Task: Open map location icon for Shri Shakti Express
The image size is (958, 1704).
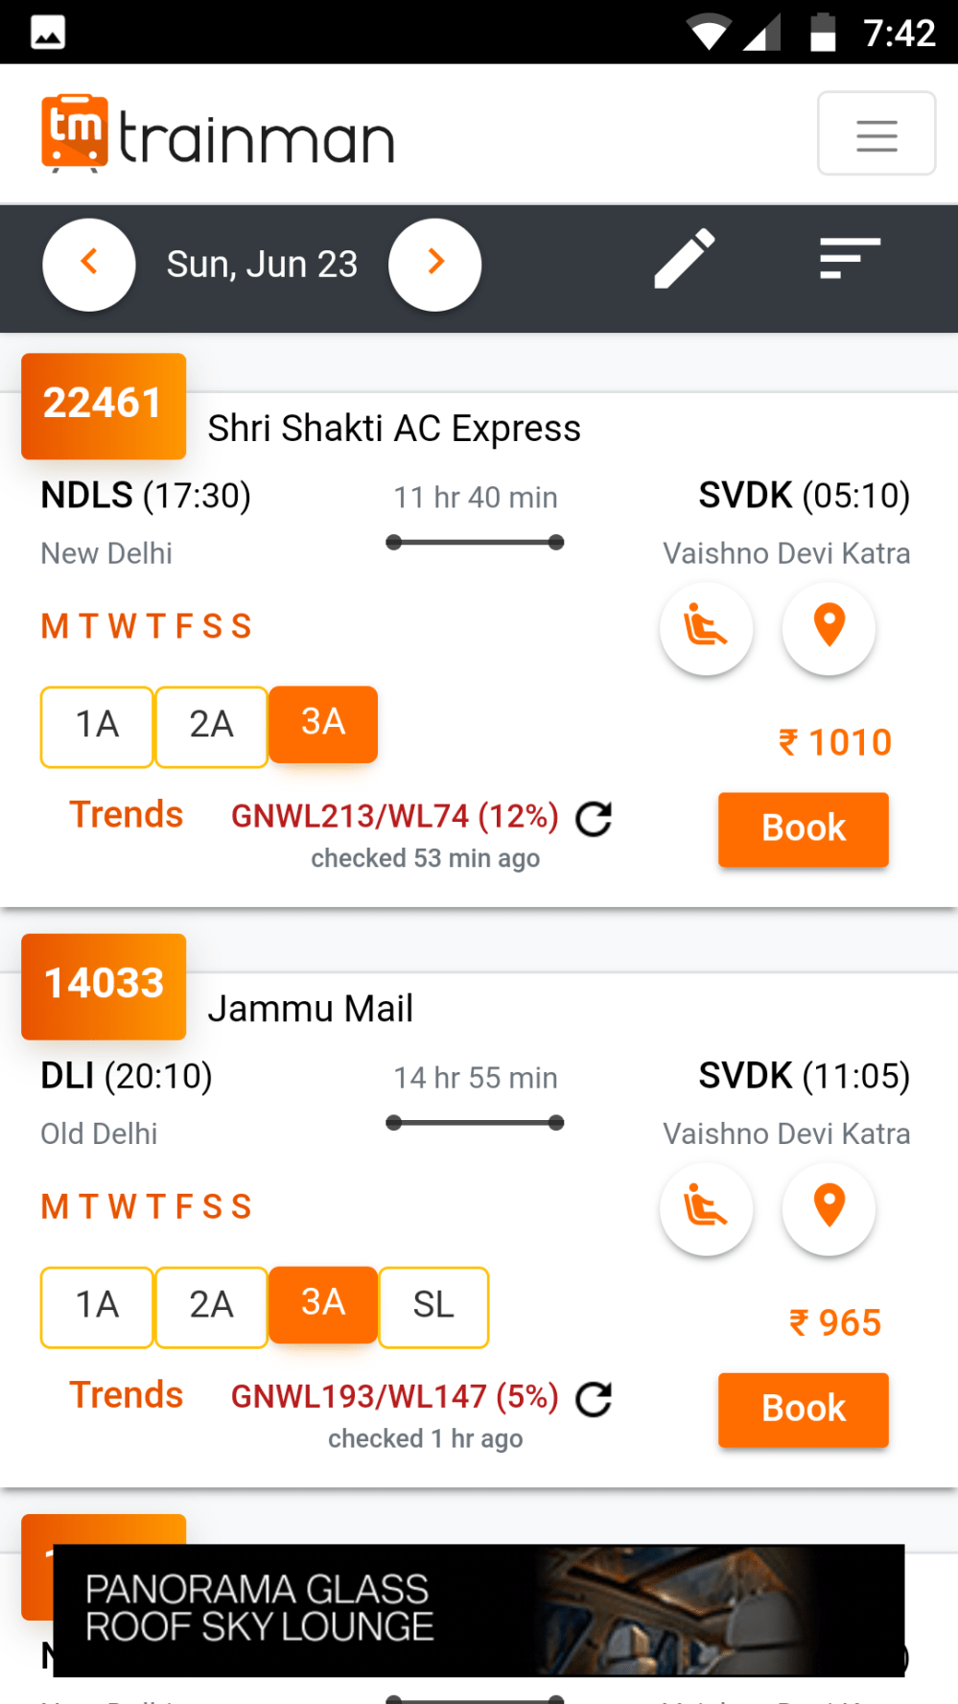Action: (829, 628)
